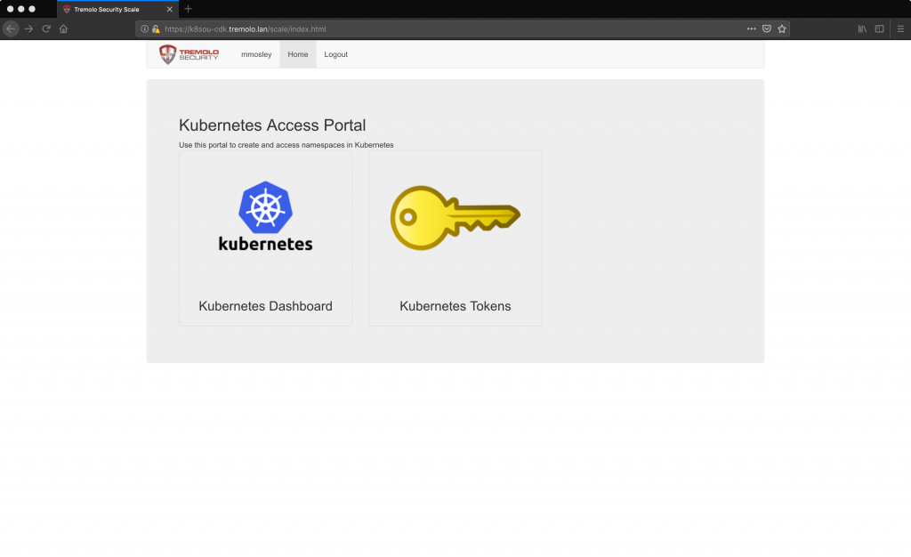Viewport: 911px width, 557px height.
Task: Save page to Pocket icon
Action: [x=767, y=28]
